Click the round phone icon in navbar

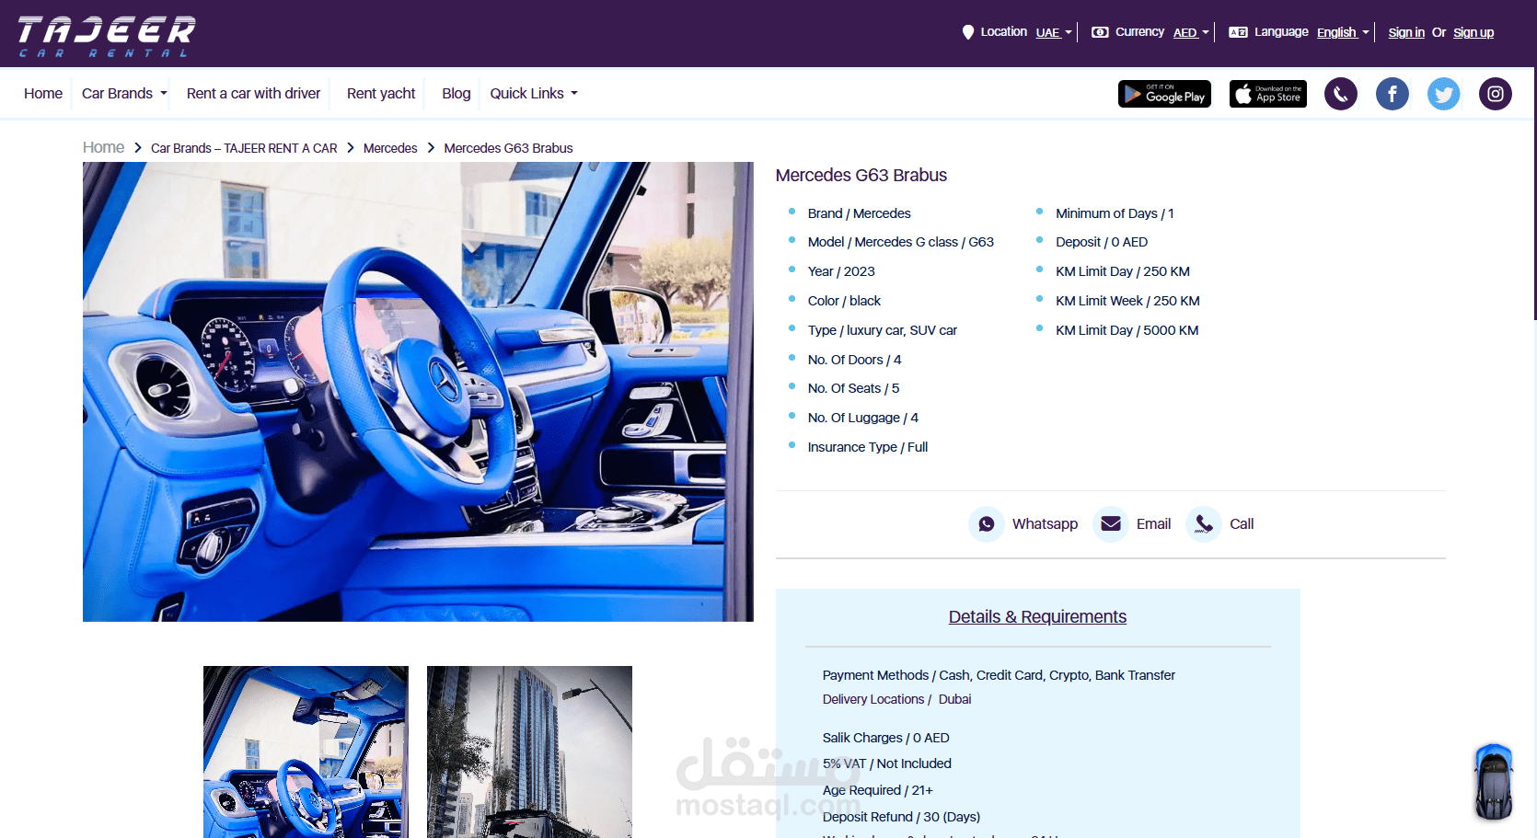pyautogui.click(x=1341, y=94)
